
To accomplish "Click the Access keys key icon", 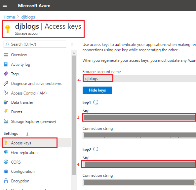I will 6,143.
